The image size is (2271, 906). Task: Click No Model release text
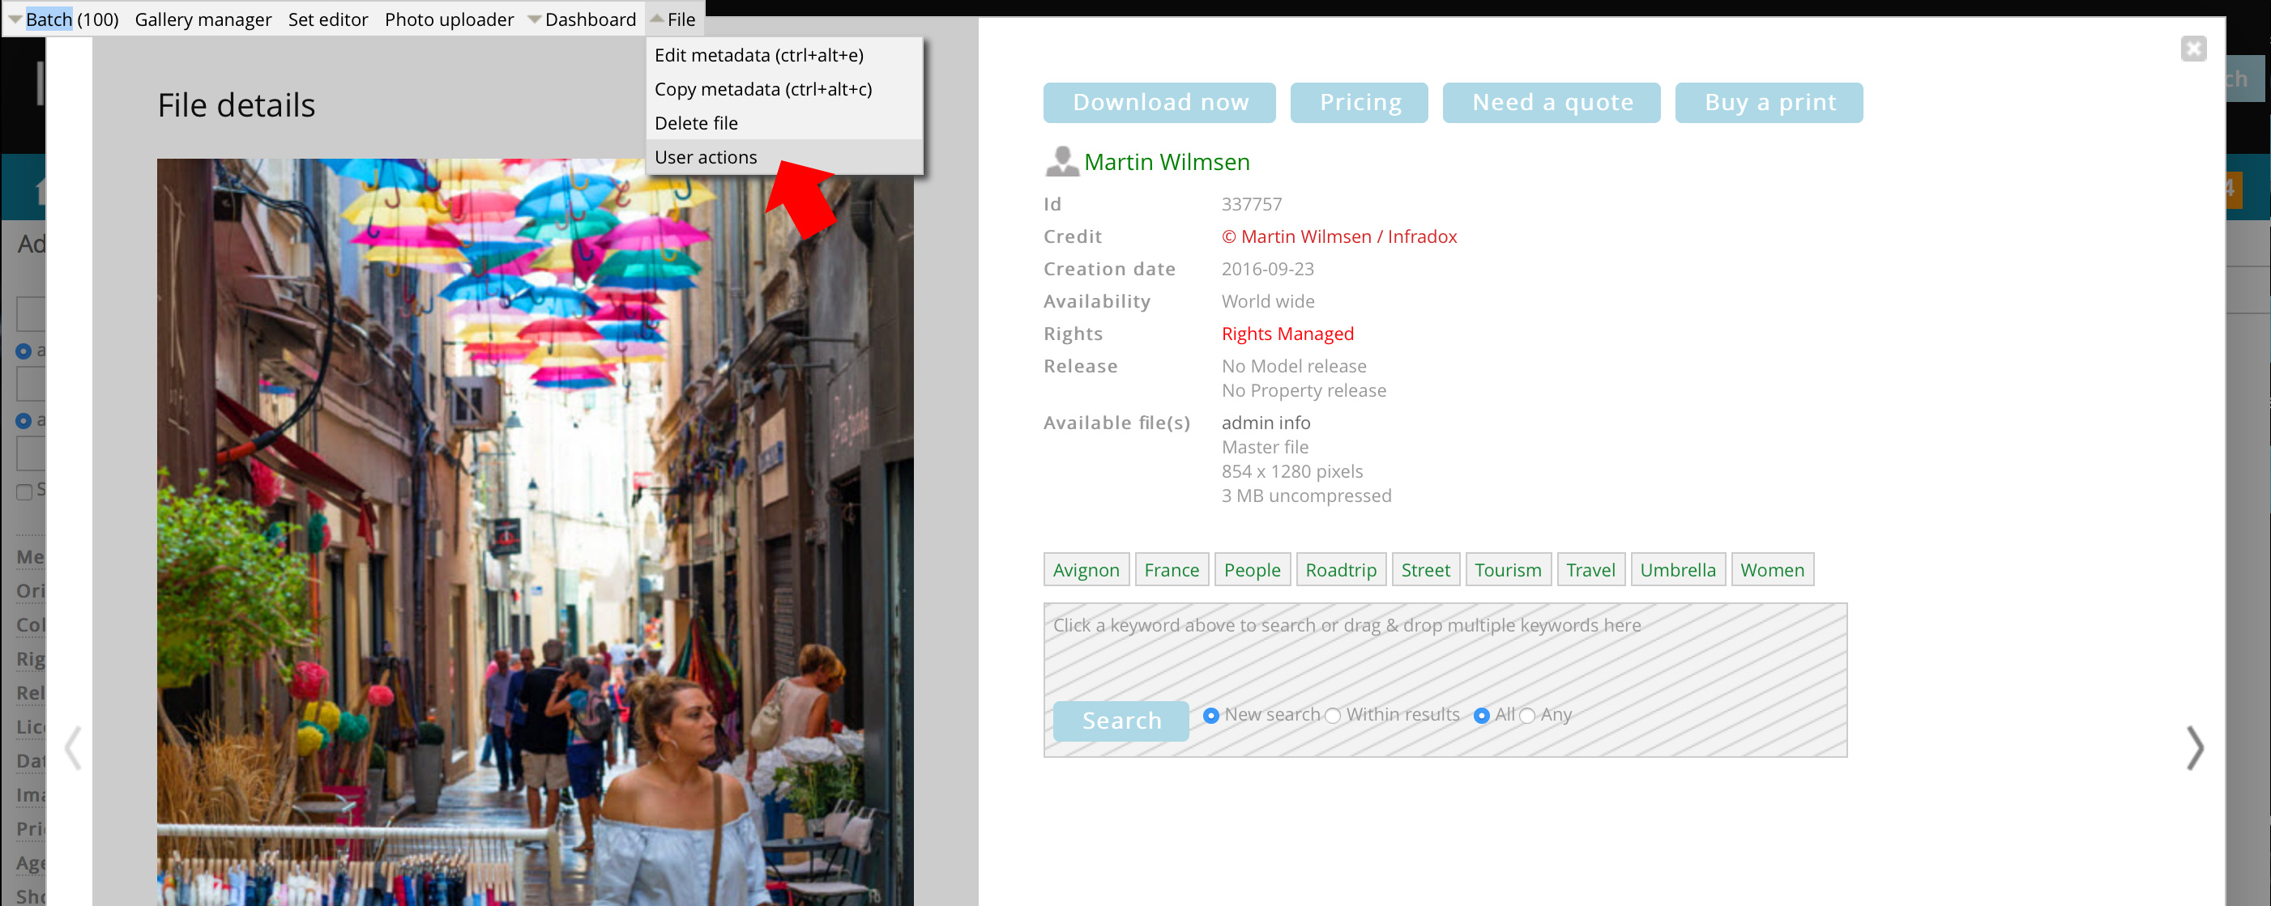[x=1293, y=366]
